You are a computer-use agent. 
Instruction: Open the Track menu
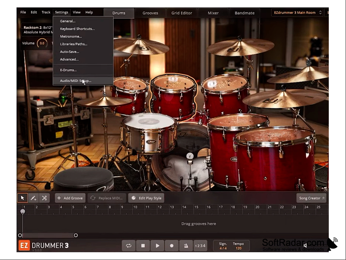tap(46, 13)
